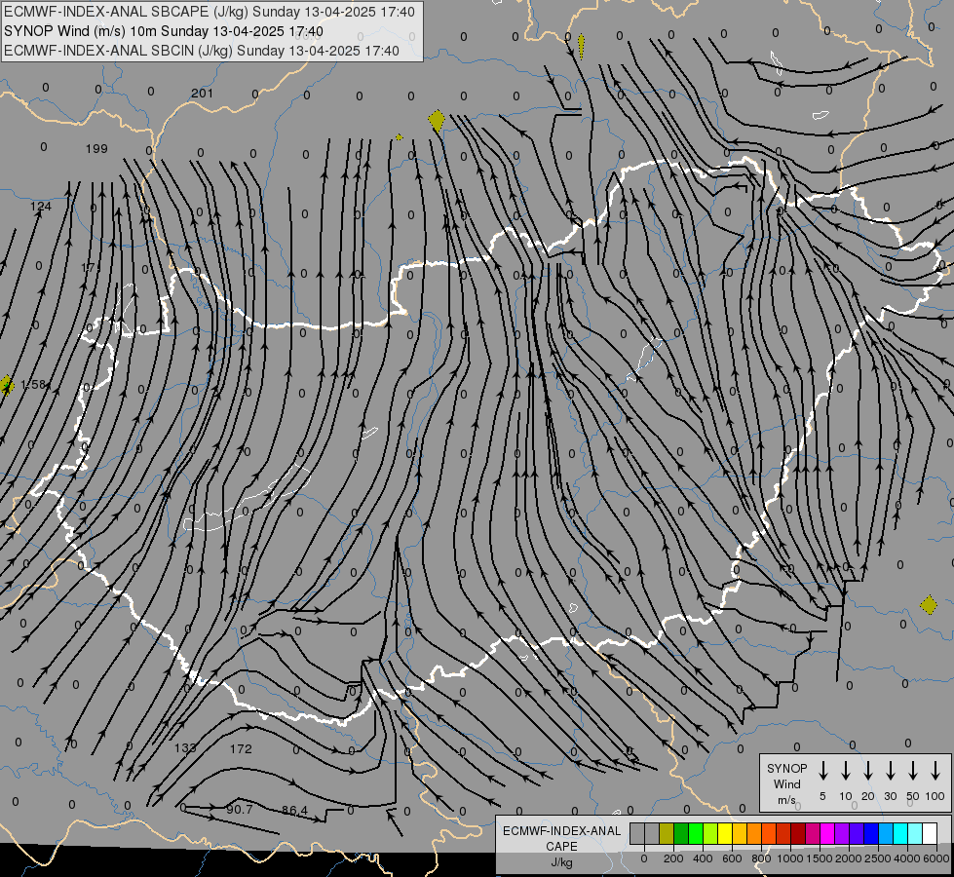Click the 5 m/s wind arrow in legend

pyautogui.click(x=822, y=771)
